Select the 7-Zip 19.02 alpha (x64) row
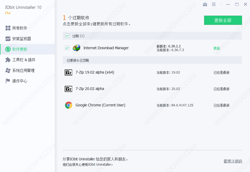 [x=152, y=73]
